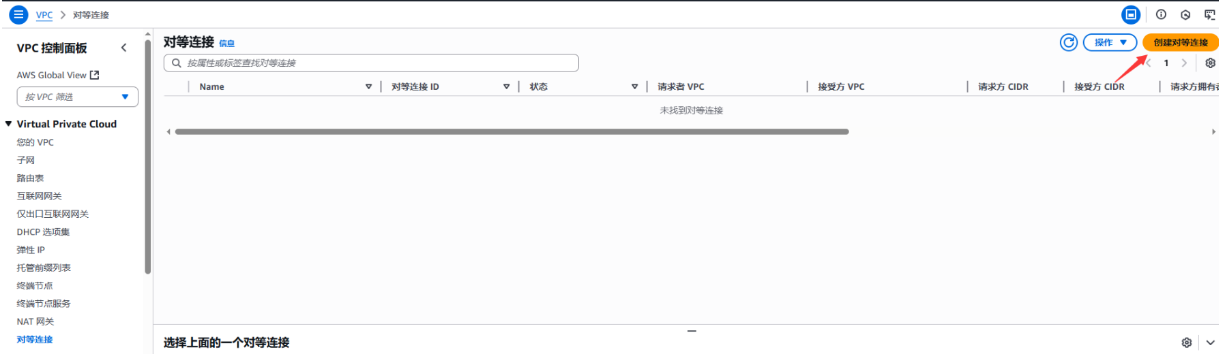Click the VPC breadcrumb link
The image size is (1225, 354).
(x=44, y=15)
